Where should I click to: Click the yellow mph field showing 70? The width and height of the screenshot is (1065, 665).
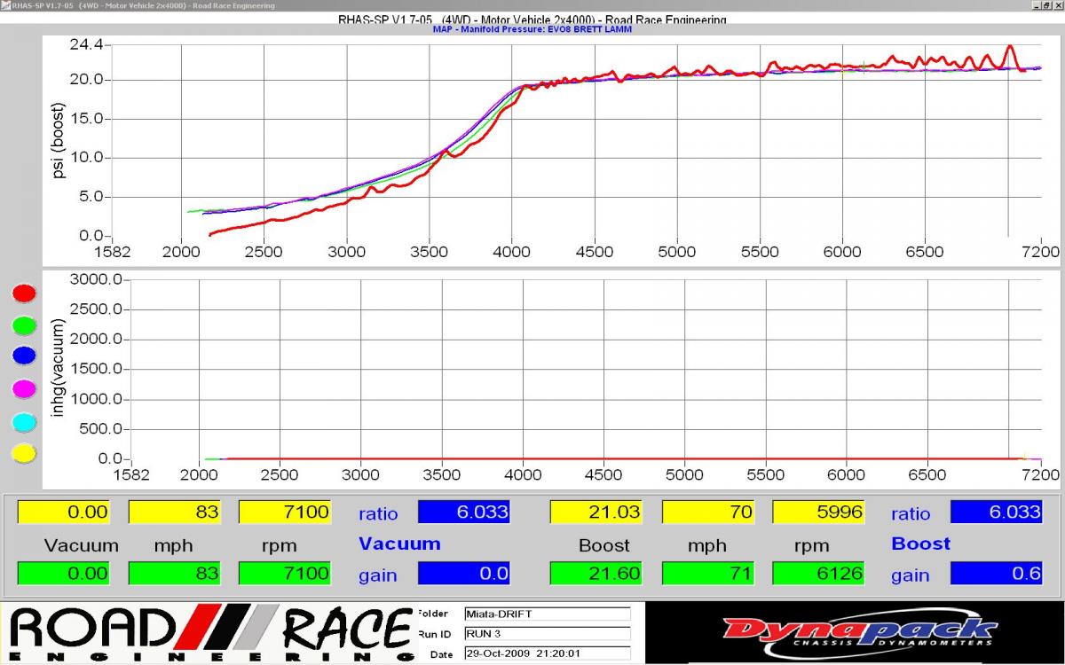[708, 512]
